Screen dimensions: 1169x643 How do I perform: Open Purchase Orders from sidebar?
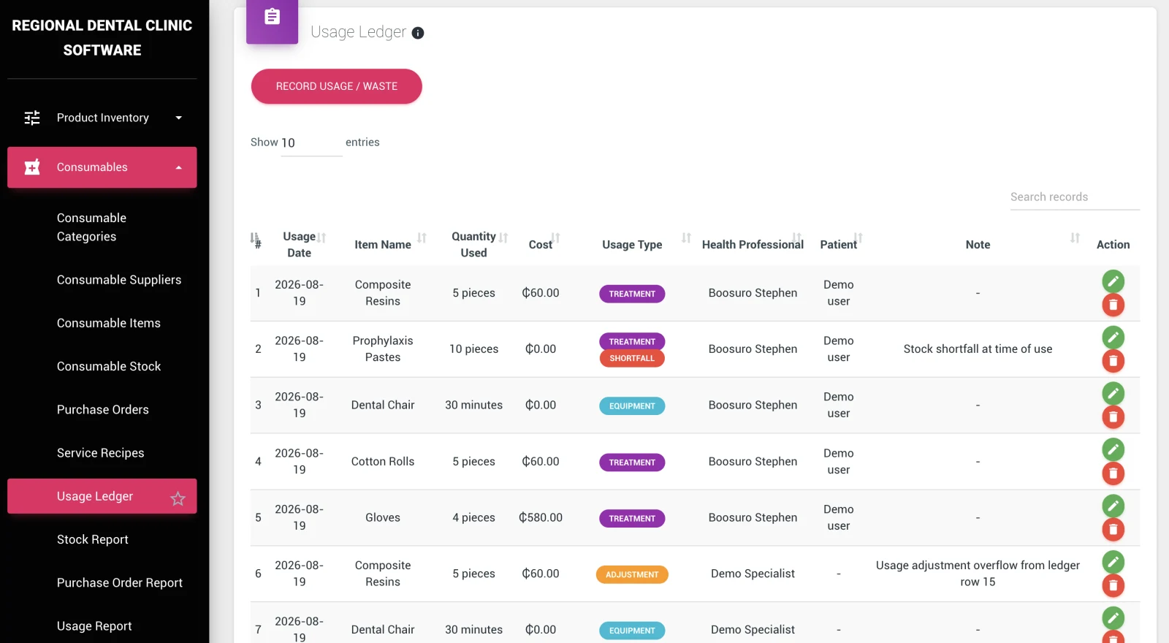(x=102, y=410)
